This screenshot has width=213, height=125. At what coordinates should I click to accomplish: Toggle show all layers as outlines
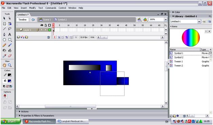coord(50,25)
